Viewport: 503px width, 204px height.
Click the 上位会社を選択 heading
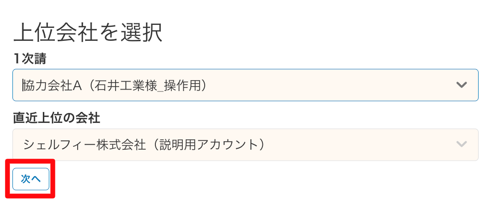(88, 33)
